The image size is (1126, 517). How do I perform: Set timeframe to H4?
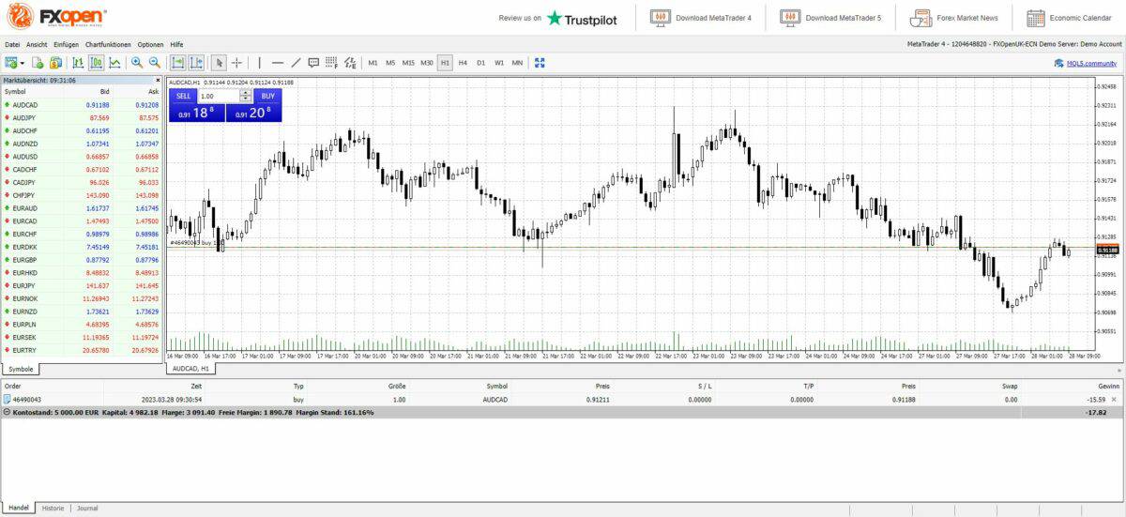tap(463, 63)
